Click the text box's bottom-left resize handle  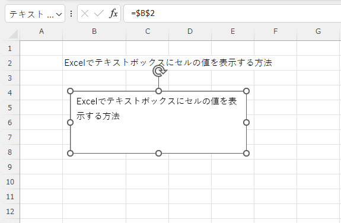(70, 154)
